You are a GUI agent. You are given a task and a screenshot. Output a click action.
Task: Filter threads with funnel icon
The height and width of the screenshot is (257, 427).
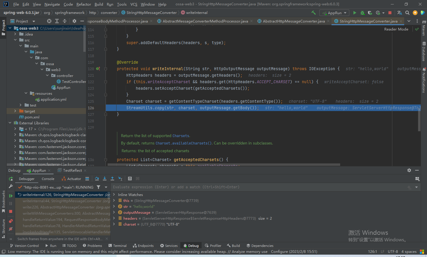(98, 187)
